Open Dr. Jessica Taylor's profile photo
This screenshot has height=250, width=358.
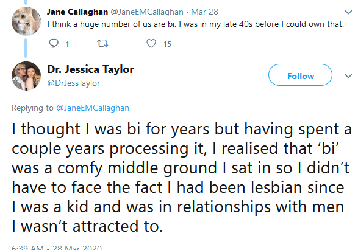(x=26, y=76)
